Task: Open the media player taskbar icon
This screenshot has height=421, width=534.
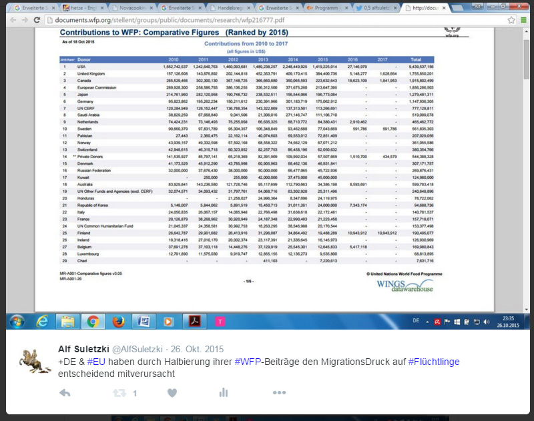Action: pyautogui.click(x=168, y=322)
